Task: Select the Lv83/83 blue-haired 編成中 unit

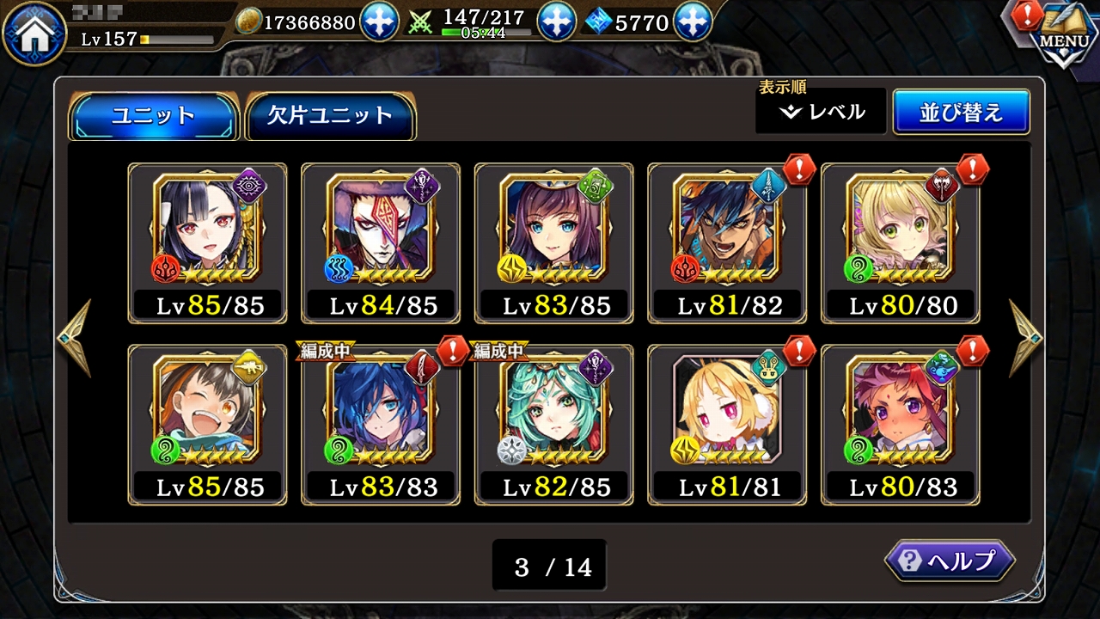Action: coord(381,425)
